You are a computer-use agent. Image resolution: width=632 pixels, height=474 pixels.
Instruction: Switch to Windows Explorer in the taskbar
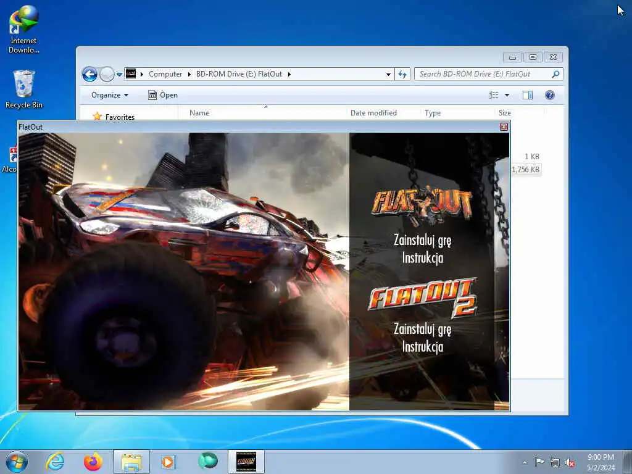(131, 462)
